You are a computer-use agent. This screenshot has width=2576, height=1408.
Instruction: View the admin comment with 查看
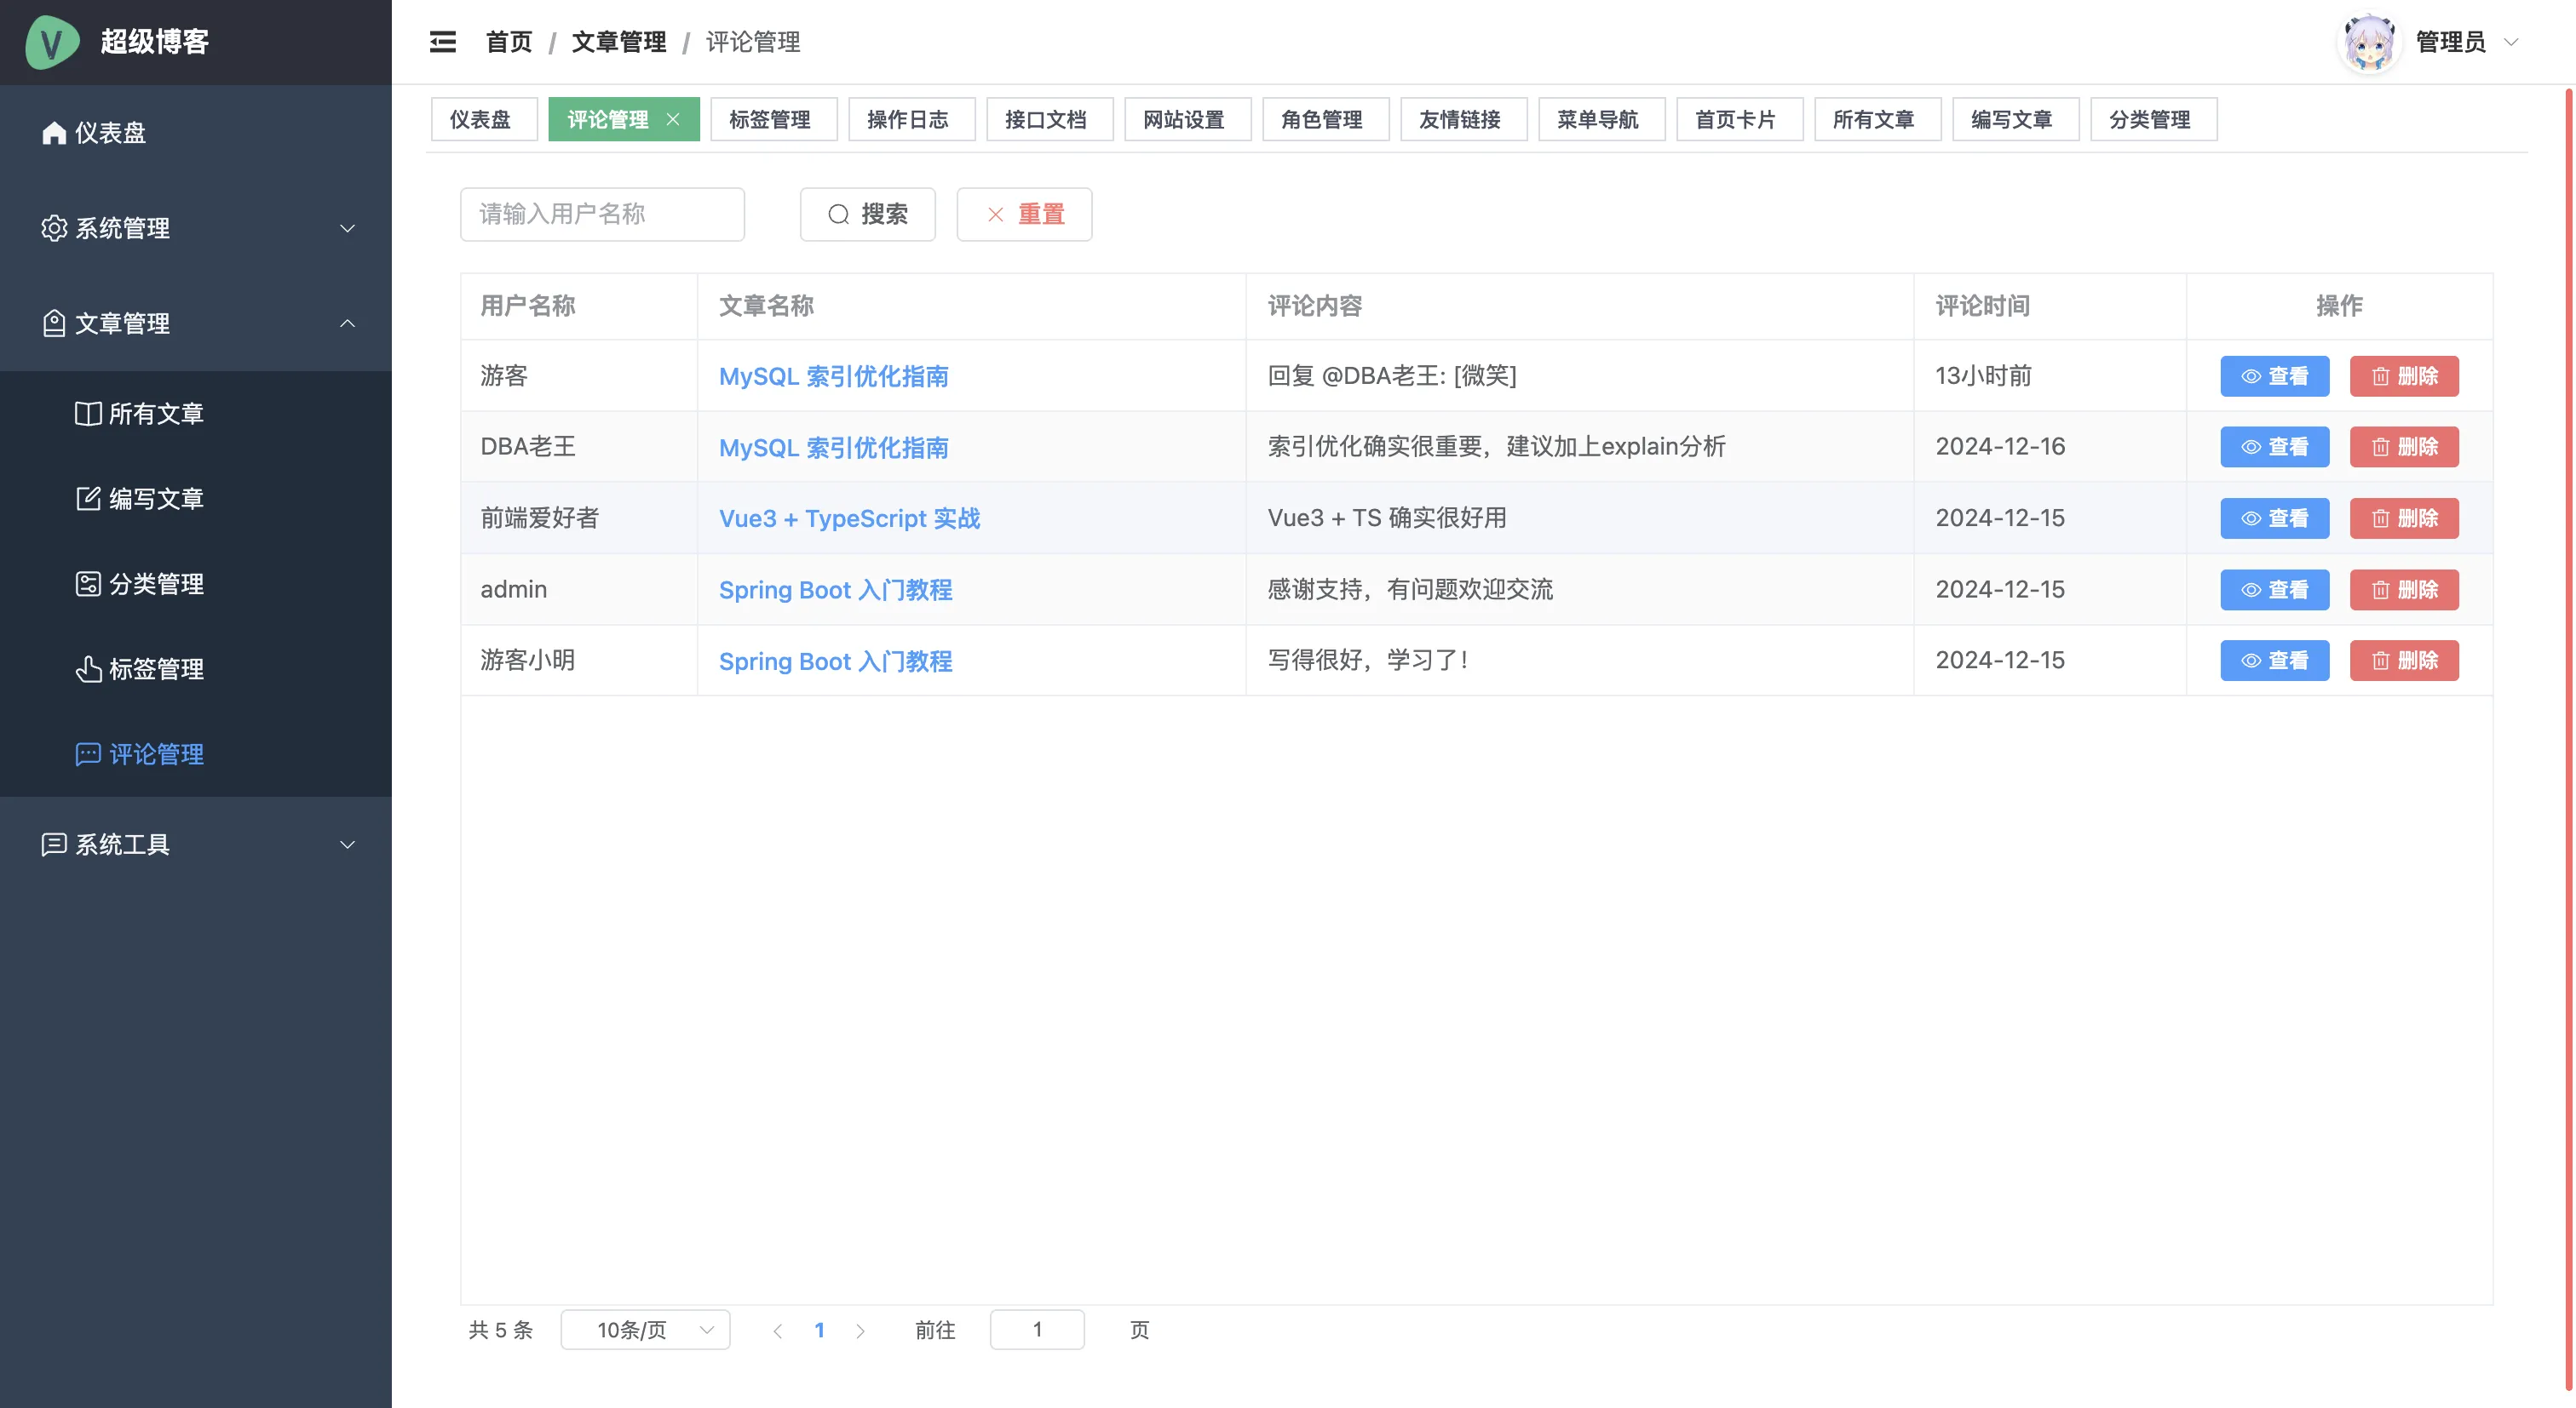pyautogui.click(x=2275, y=590)
